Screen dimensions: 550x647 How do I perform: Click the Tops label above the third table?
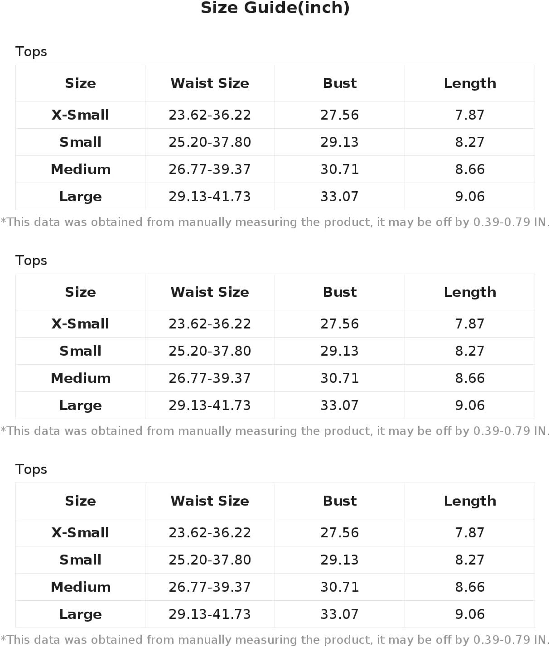[31, 469]
